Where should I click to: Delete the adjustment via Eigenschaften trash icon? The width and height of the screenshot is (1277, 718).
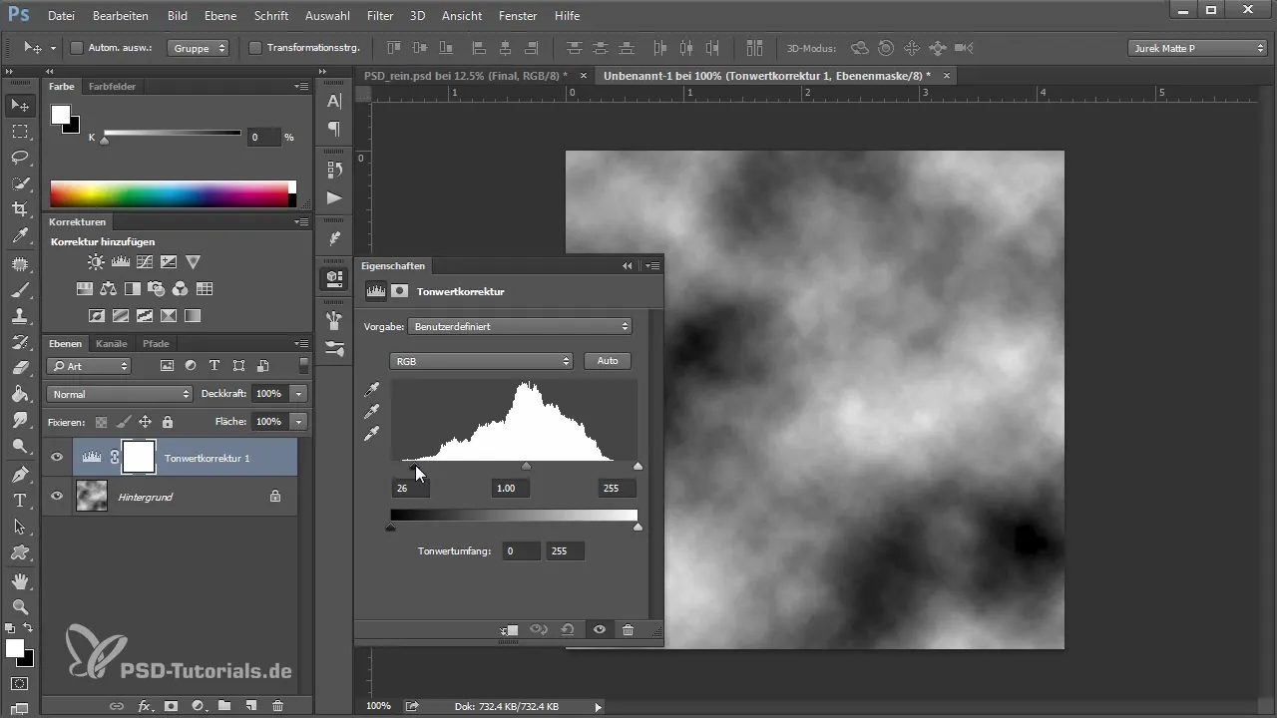[x=628, y=630]
